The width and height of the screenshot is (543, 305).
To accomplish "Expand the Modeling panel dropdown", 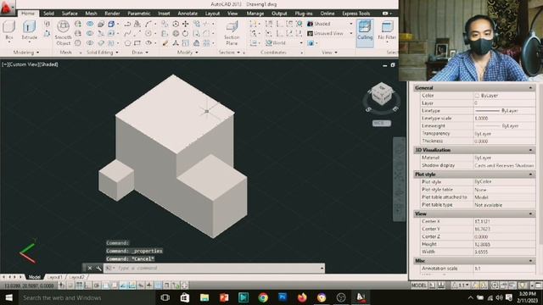I will click(x=26, y=53).
